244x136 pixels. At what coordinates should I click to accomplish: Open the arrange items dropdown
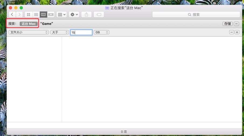point(62,15)
